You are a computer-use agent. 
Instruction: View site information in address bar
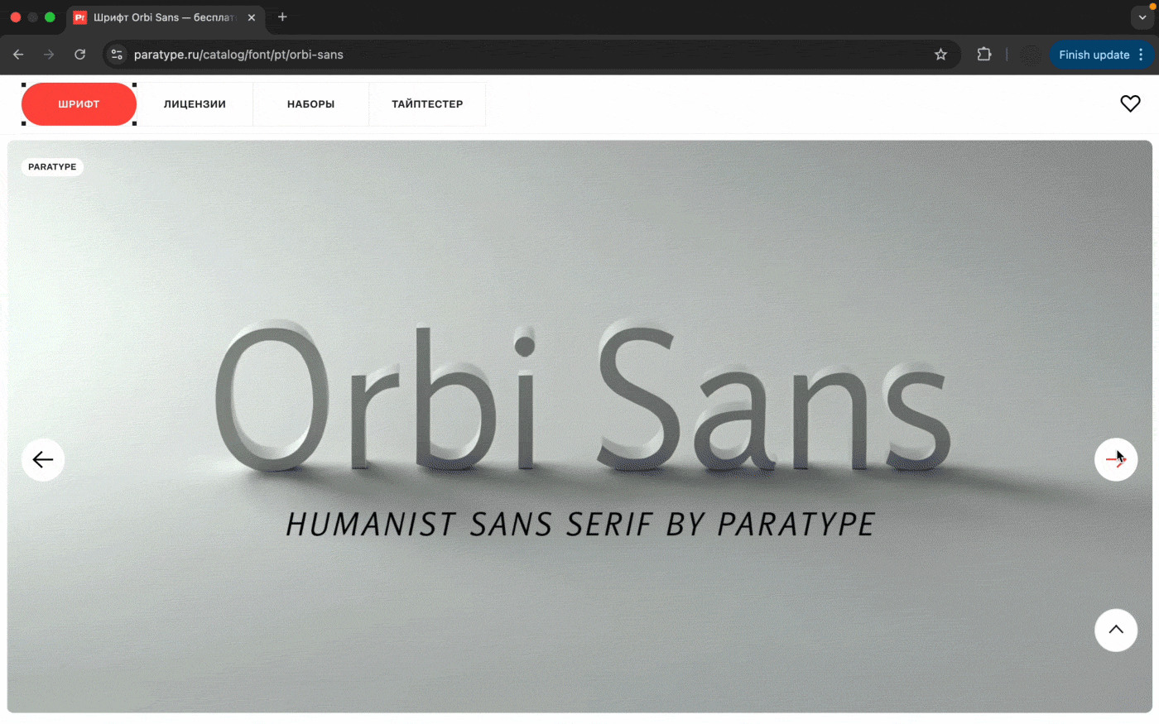click(117, 55)
